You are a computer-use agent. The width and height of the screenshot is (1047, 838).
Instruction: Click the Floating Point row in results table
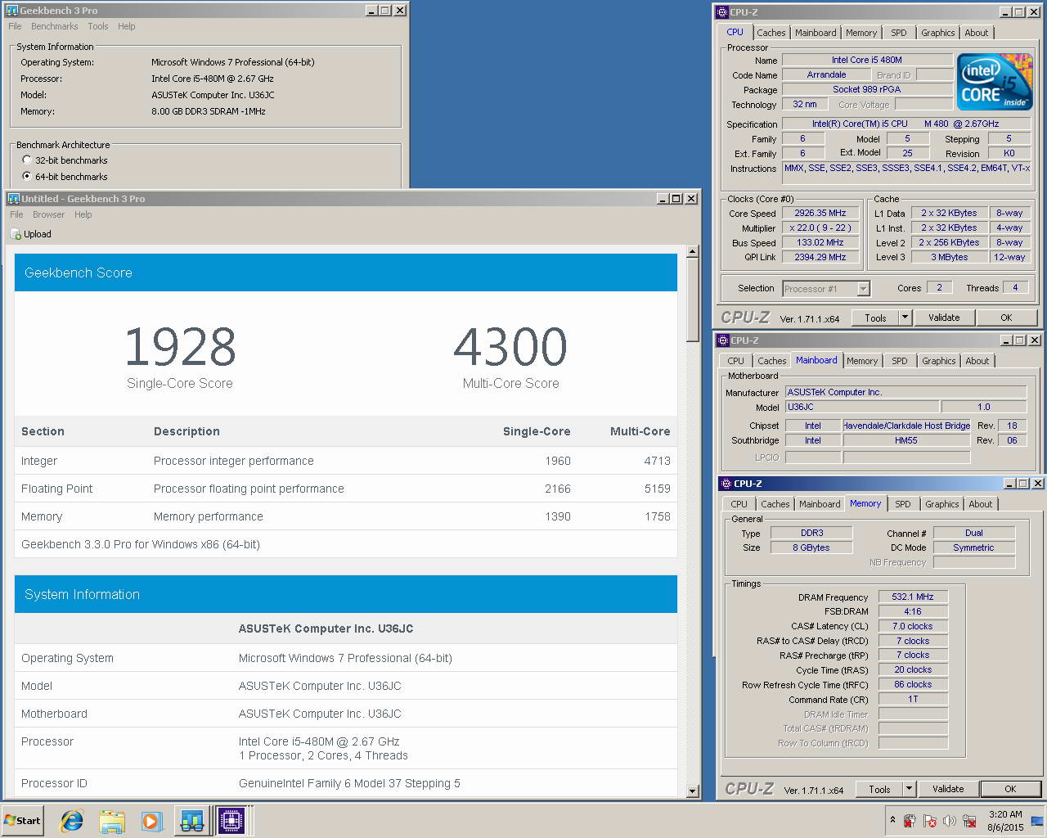tap(346, 489)
